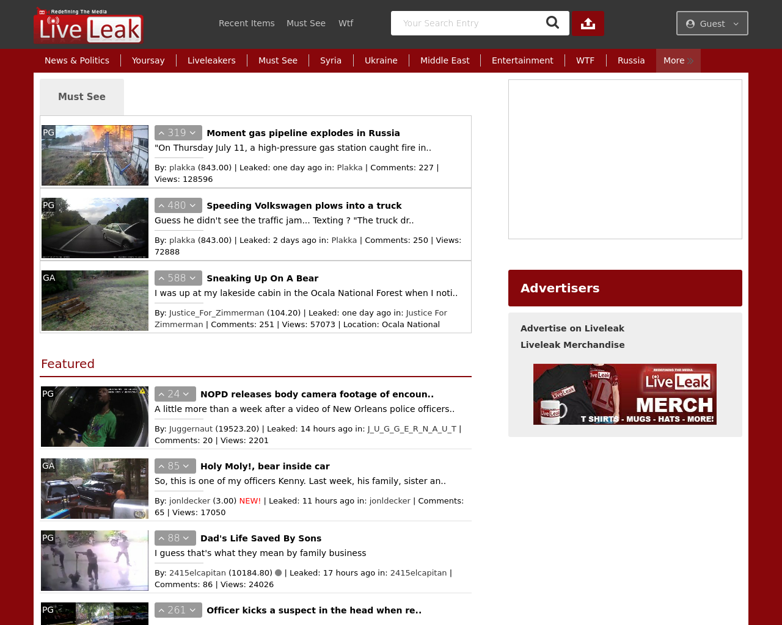Go to News & Politics category
This screenshot has height=625, width=782.
pos(77,60)
